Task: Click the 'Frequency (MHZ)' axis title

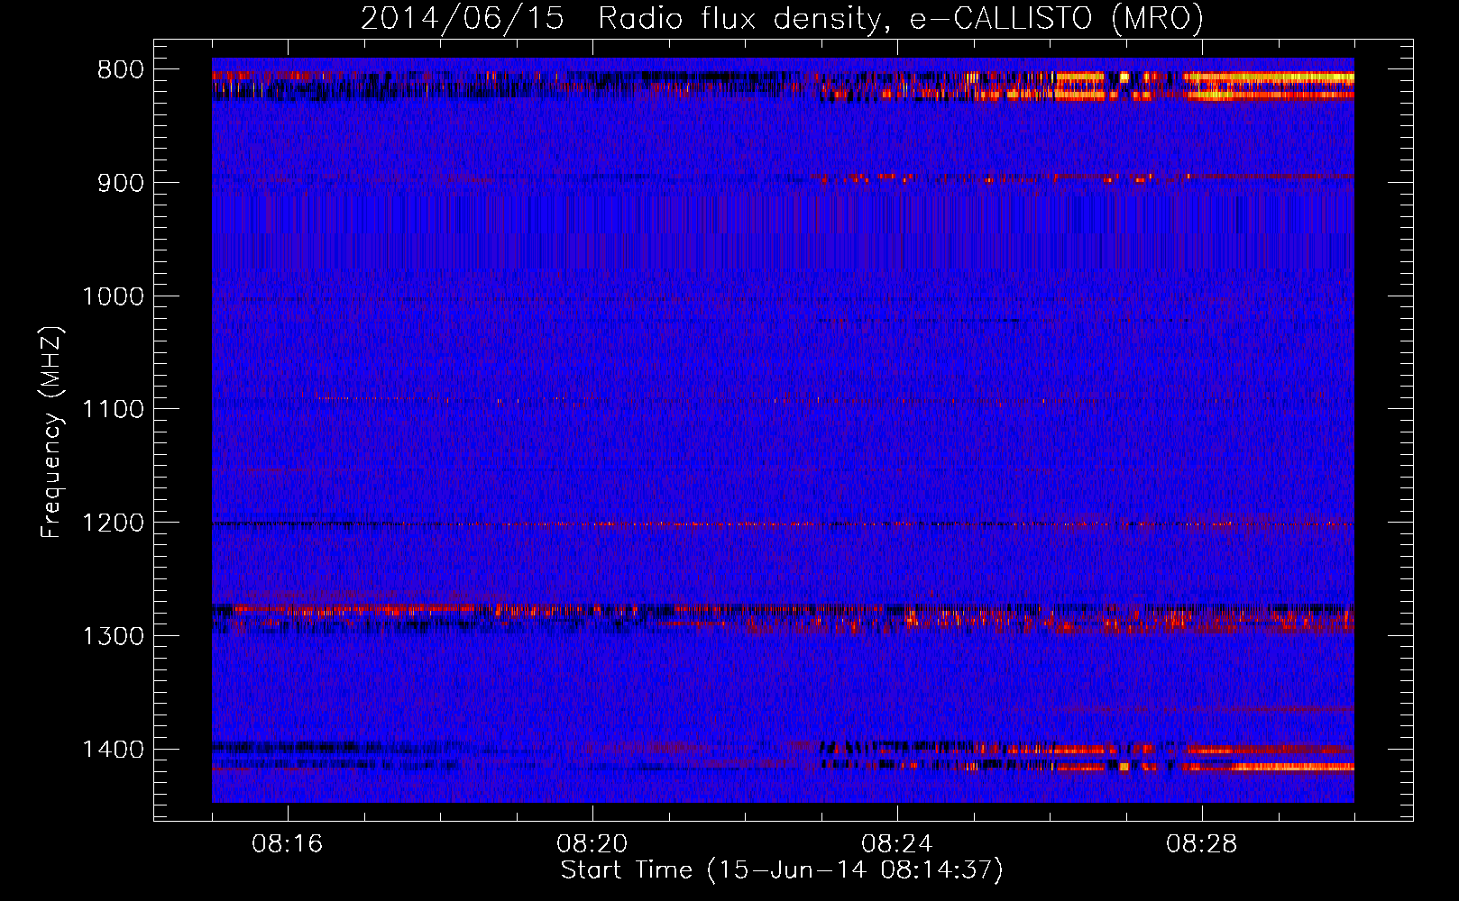Action: point(52,432)
